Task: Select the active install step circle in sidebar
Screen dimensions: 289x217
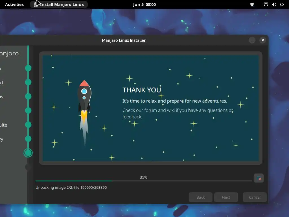Action: (x=28, y=153)
